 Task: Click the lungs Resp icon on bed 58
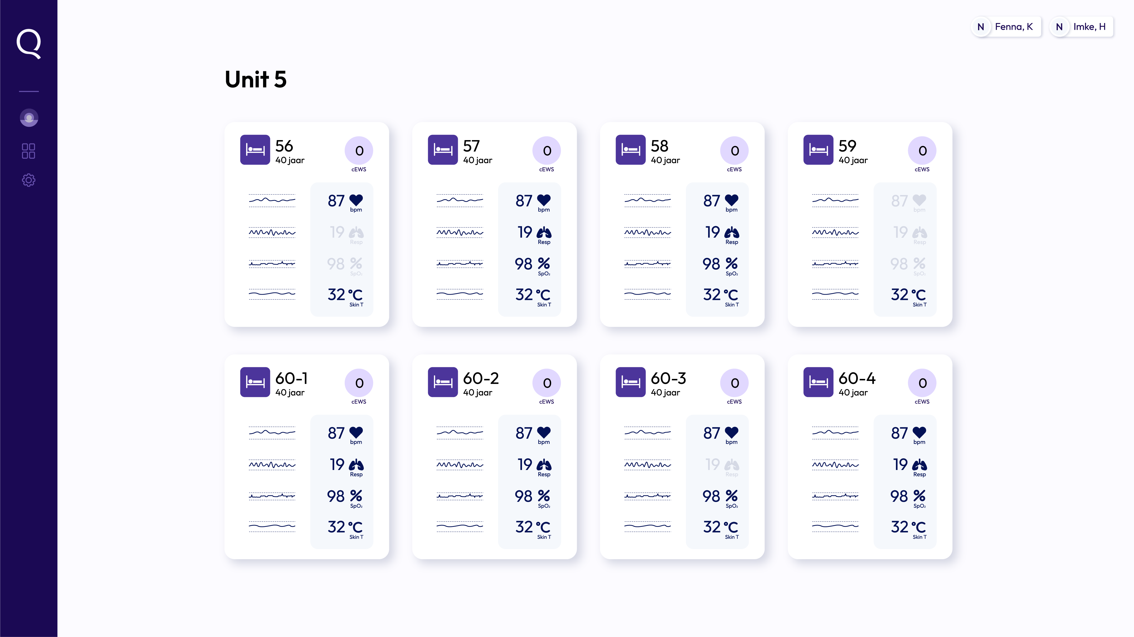point(732,232)
